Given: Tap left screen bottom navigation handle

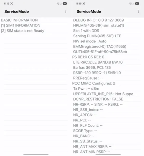Looking at the screenshot, I should [36, 154].
